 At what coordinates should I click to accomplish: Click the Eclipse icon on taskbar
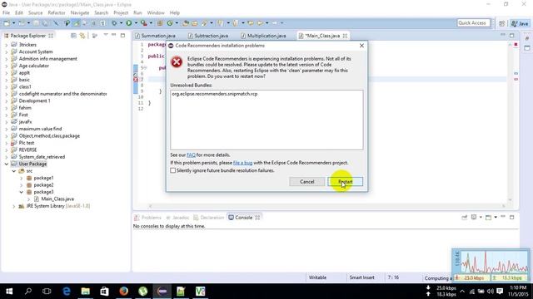162,292
